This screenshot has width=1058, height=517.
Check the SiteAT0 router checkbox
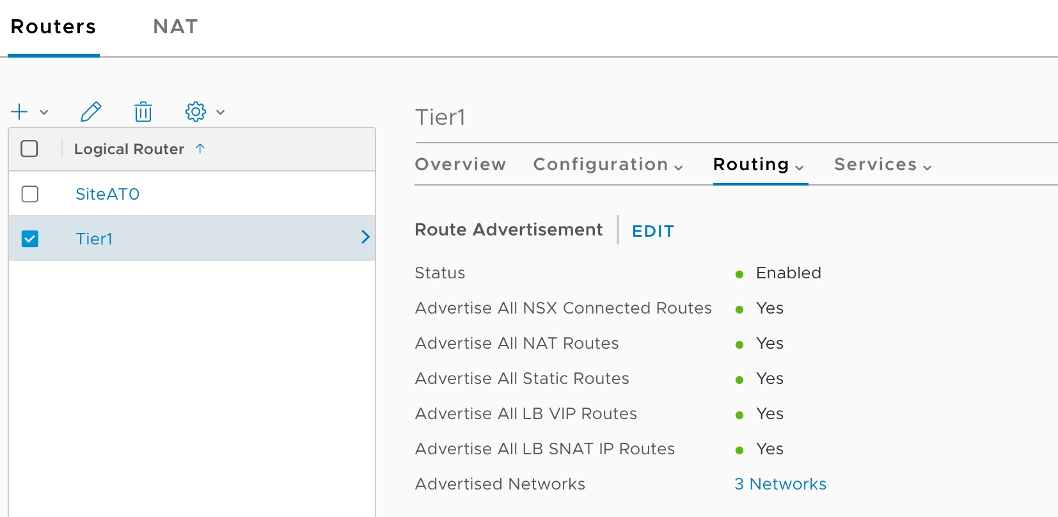(30, 194)
